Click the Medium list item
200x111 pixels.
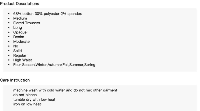20,18
